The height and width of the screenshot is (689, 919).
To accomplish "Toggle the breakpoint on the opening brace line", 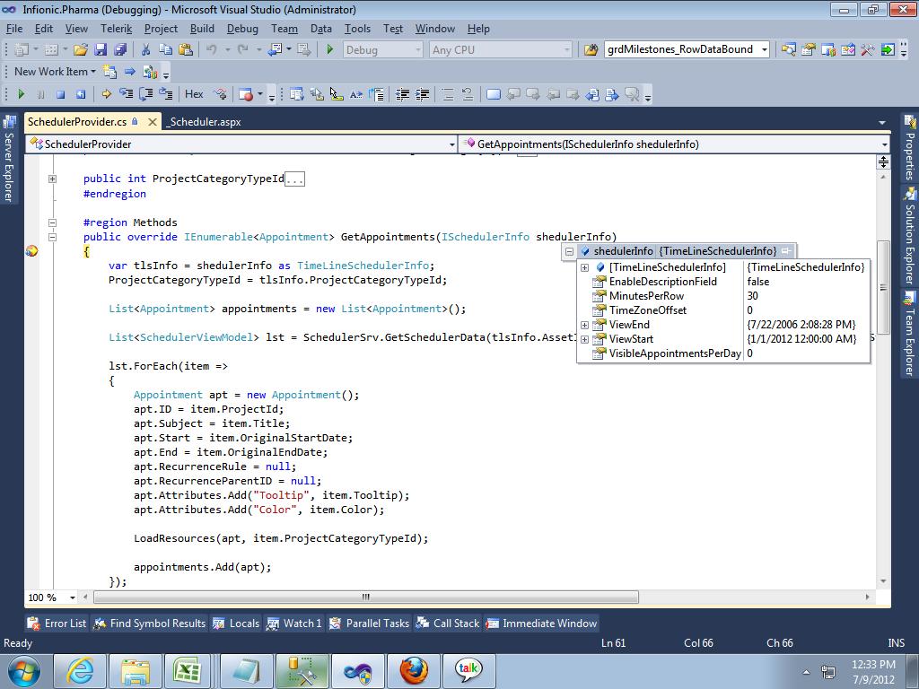I will click(32, 251).
